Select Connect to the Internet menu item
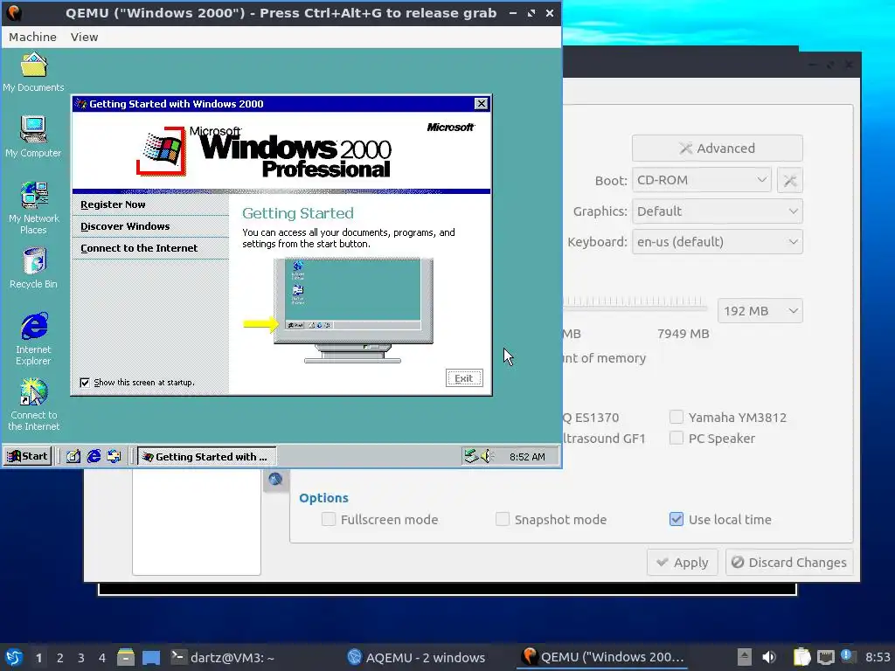 tap(139, 248)
